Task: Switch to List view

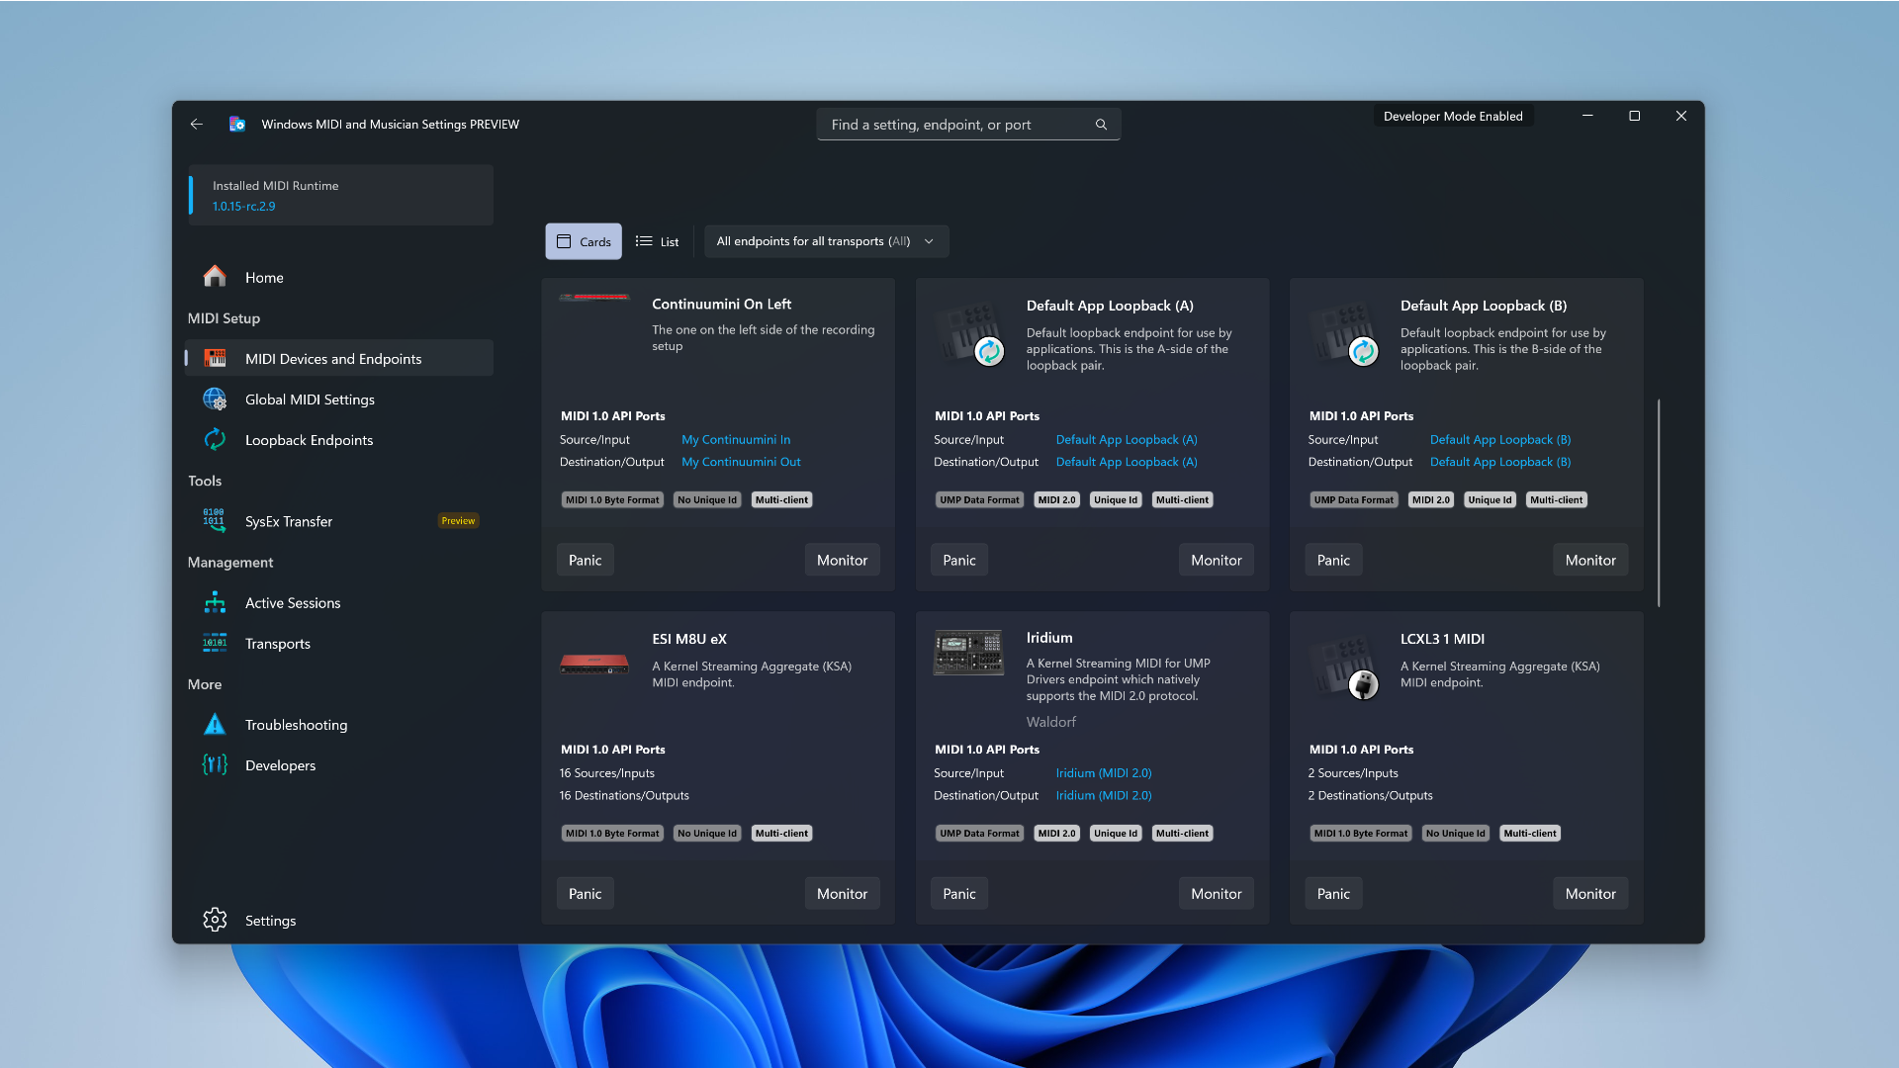Action: 657,240
